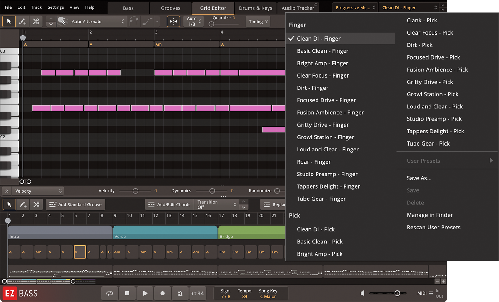Select the scissors cut tool in Grid Editor
This screenshot has height=302, width=499.
pyautogui.click(x=36, y=22)
